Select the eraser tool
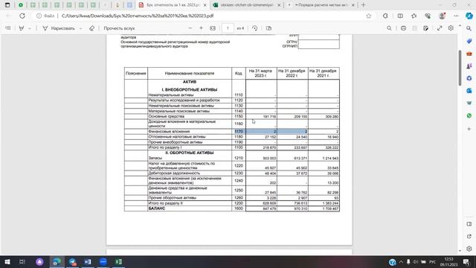 (91, 28)
